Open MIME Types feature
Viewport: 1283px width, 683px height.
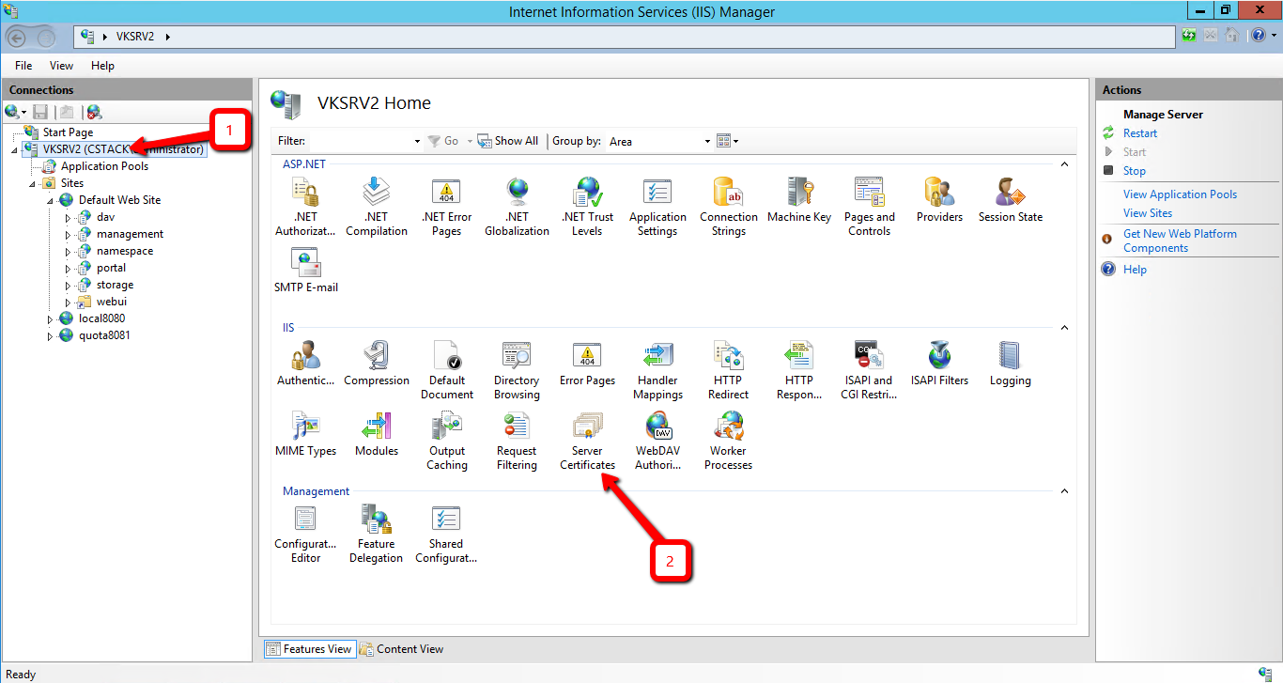[x=305, y=434]
